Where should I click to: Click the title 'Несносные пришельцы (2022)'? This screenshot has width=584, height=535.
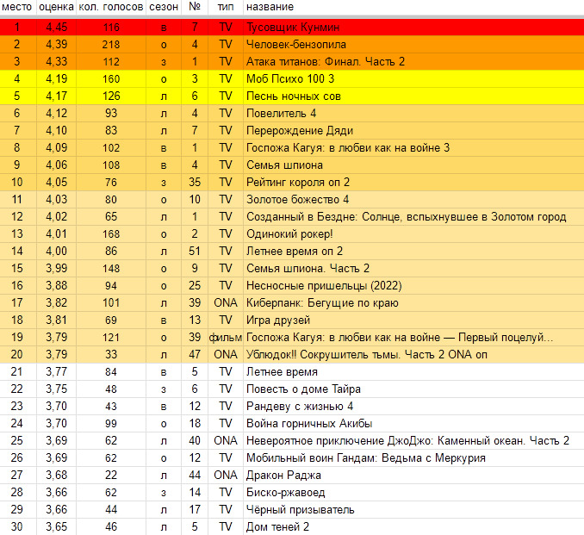pos(324,286)
